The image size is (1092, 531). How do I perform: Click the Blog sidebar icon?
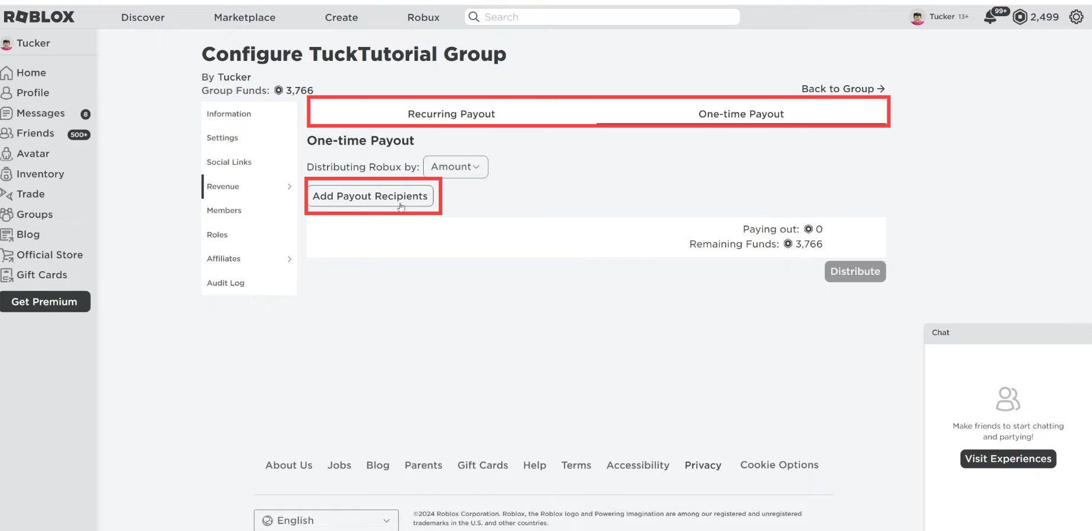point(6,235)
